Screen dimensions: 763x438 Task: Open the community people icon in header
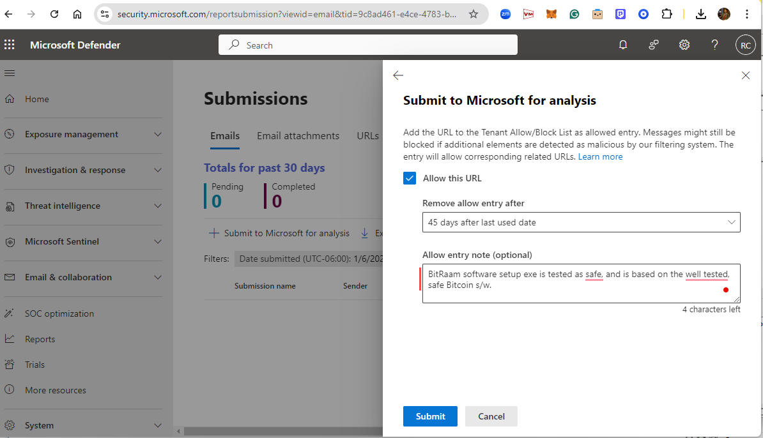654,45
